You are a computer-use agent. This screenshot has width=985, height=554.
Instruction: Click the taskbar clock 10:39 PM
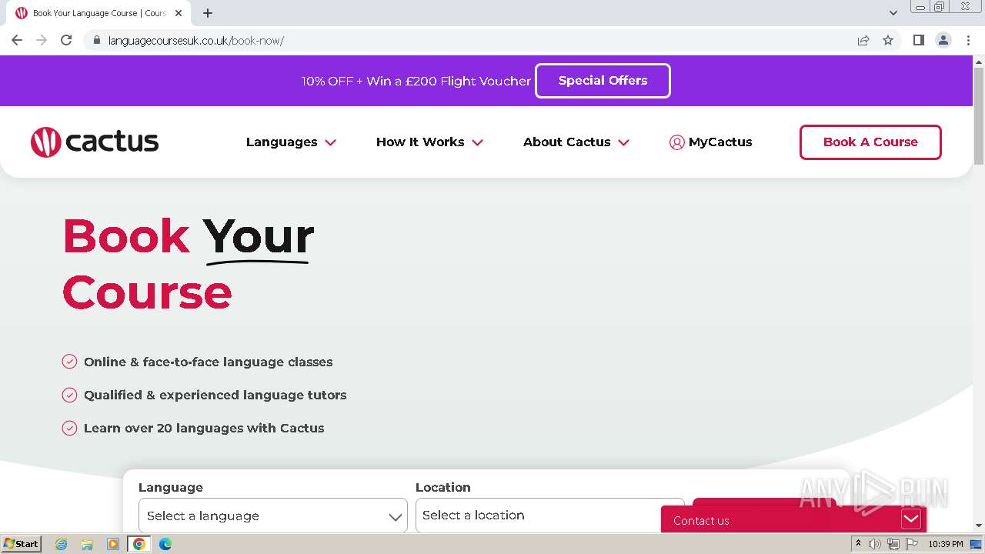coord(946,544)
